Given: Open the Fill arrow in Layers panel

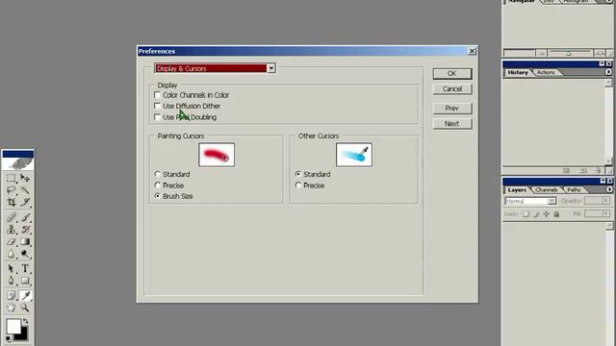Looking at the screenshot, I should click(606, 213).
